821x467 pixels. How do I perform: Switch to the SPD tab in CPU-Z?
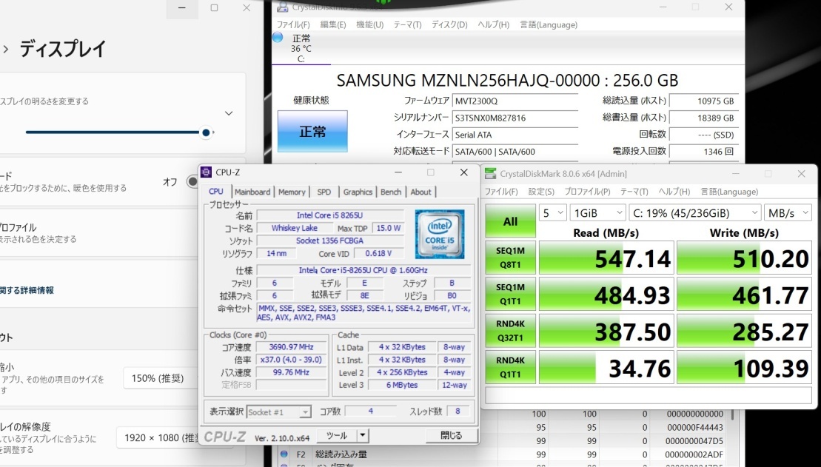coord(324,192)
